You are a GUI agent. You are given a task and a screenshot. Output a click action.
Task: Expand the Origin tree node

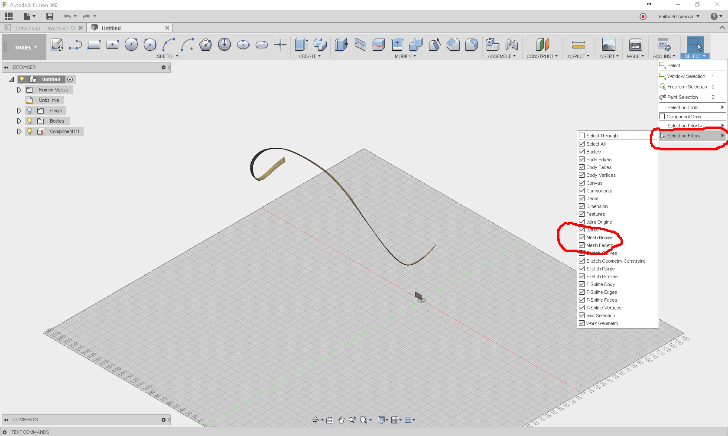(19, 111)
